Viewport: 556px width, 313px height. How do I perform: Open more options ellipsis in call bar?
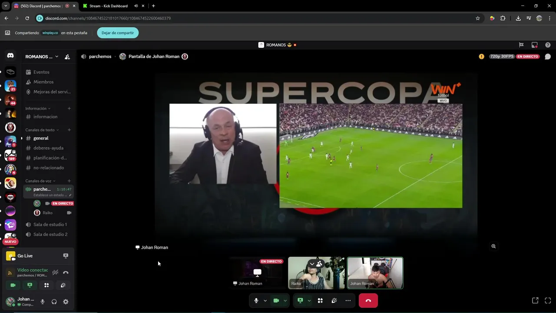coord(348,300)
